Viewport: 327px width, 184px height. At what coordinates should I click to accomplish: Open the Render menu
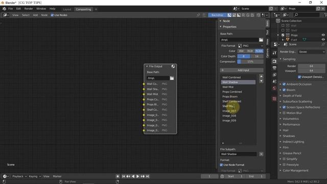(x=29, y=9)
